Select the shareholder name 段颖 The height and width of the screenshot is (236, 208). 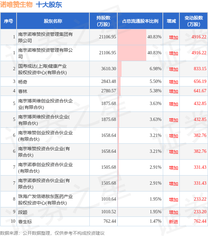tap(23, 212)
